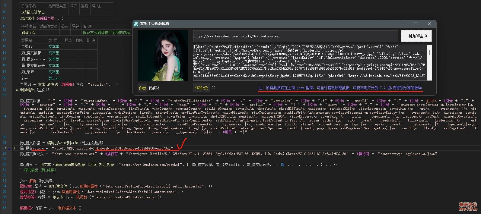Click the profile URL input field
Image resolution: width=481 pixels, height=214 pixels.
pyautogui.click(x=295, y=36)
